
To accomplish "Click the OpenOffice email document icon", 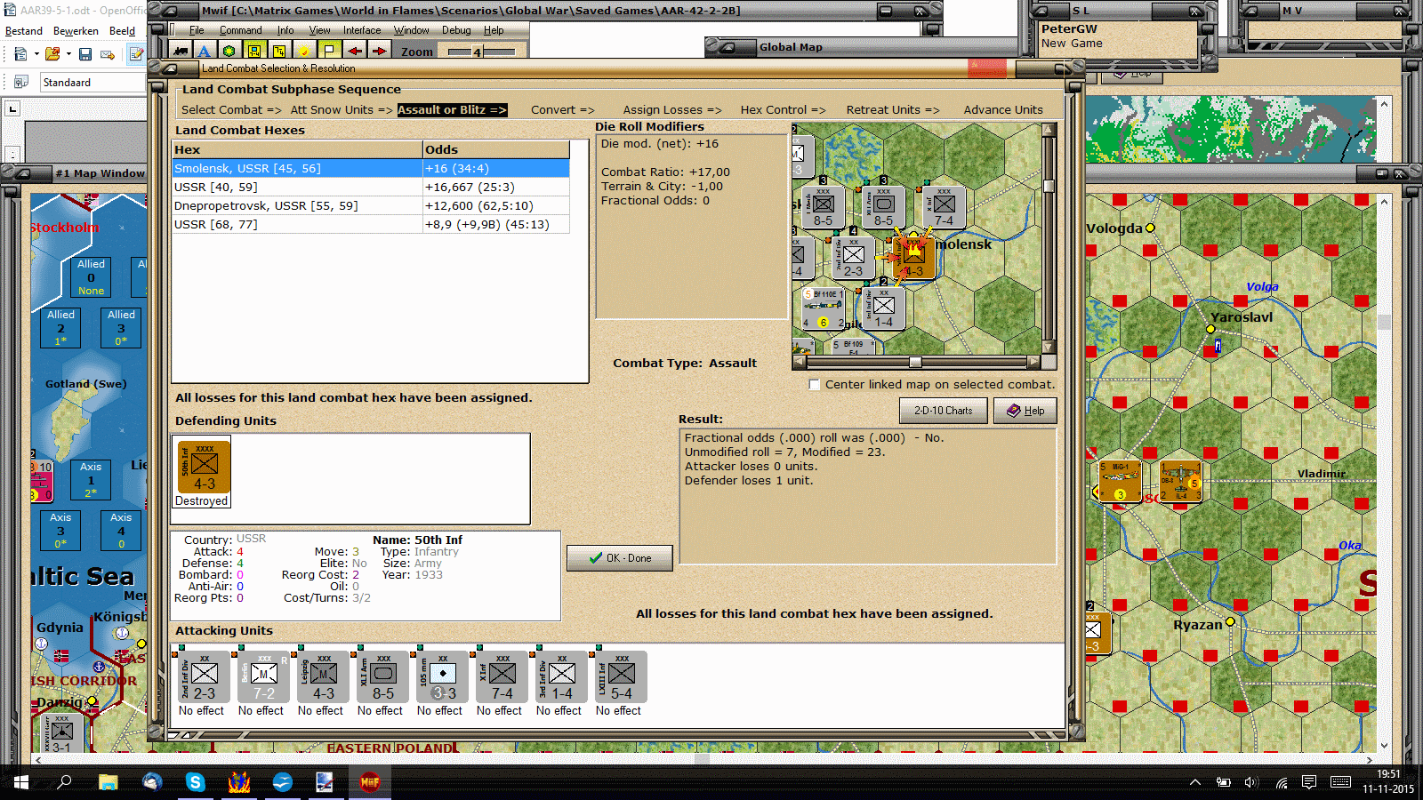I will pyautogui.click(x=108, y=54).
